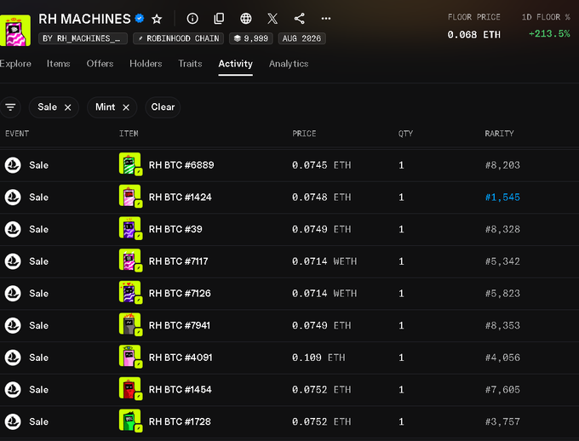Clear all activity filters
579x441 pixels.
click(x=163, y=107)
